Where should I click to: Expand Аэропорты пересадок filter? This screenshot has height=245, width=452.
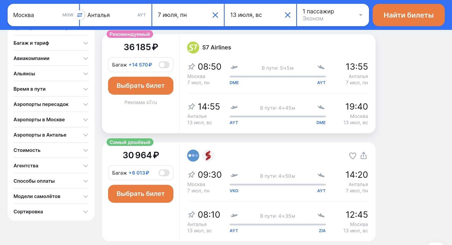point(51,104)
